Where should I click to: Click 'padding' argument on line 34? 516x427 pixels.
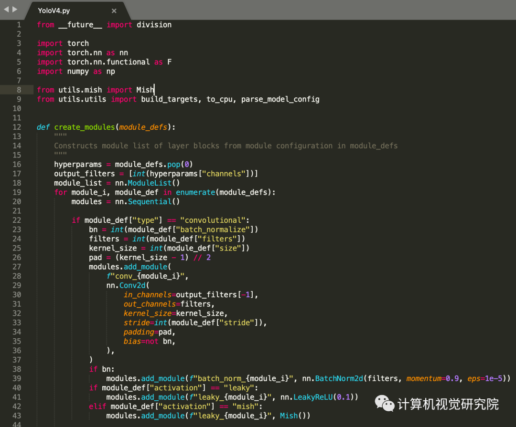click(139, 332)
